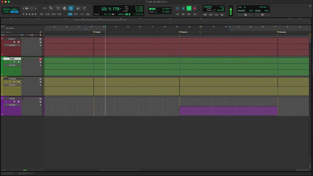Open the 1/16 note quantize dropdown
Viewport: 313px width, 176px height.
tap(269, 7)
